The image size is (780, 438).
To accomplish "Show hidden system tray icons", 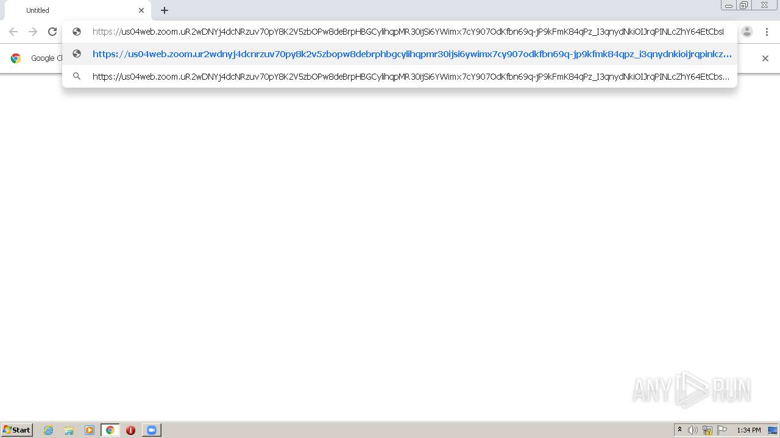I will click(x=679, y=430).
